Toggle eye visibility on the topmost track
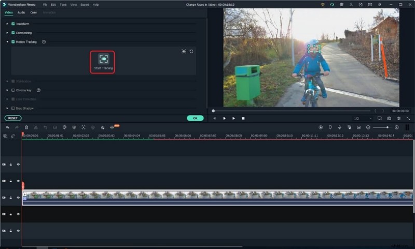Screen dimensions: 415x249 18,164
